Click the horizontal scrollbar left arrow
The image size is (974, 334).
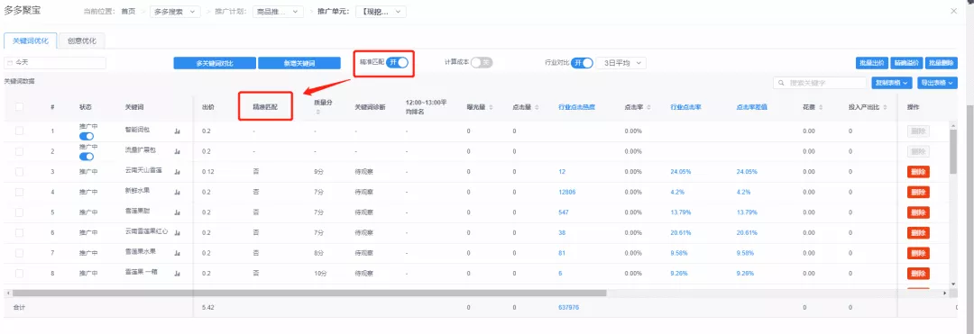(7, 293)
